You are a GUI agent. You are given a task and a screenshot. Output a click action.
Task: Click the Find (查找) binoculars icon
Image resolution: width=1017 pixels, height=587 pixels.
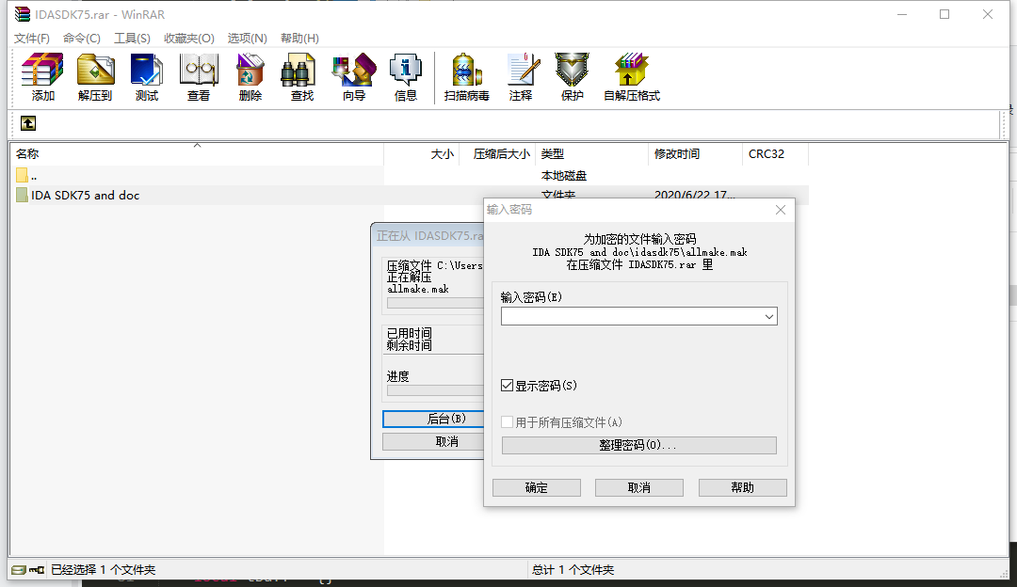(299, 70)
